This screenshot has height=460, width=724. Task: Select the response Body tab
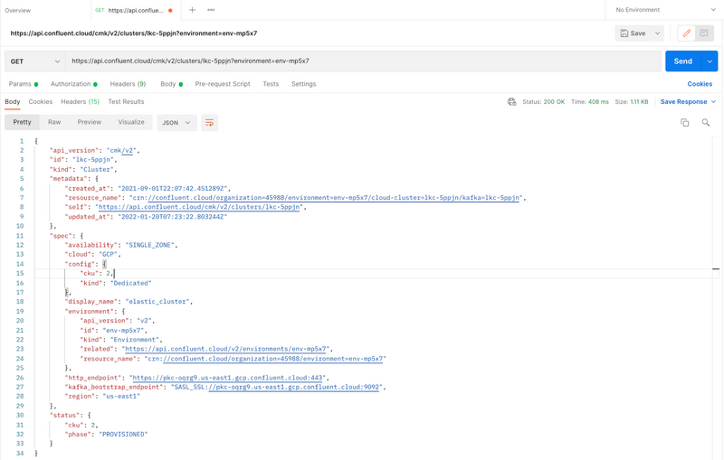pos(13,102)
